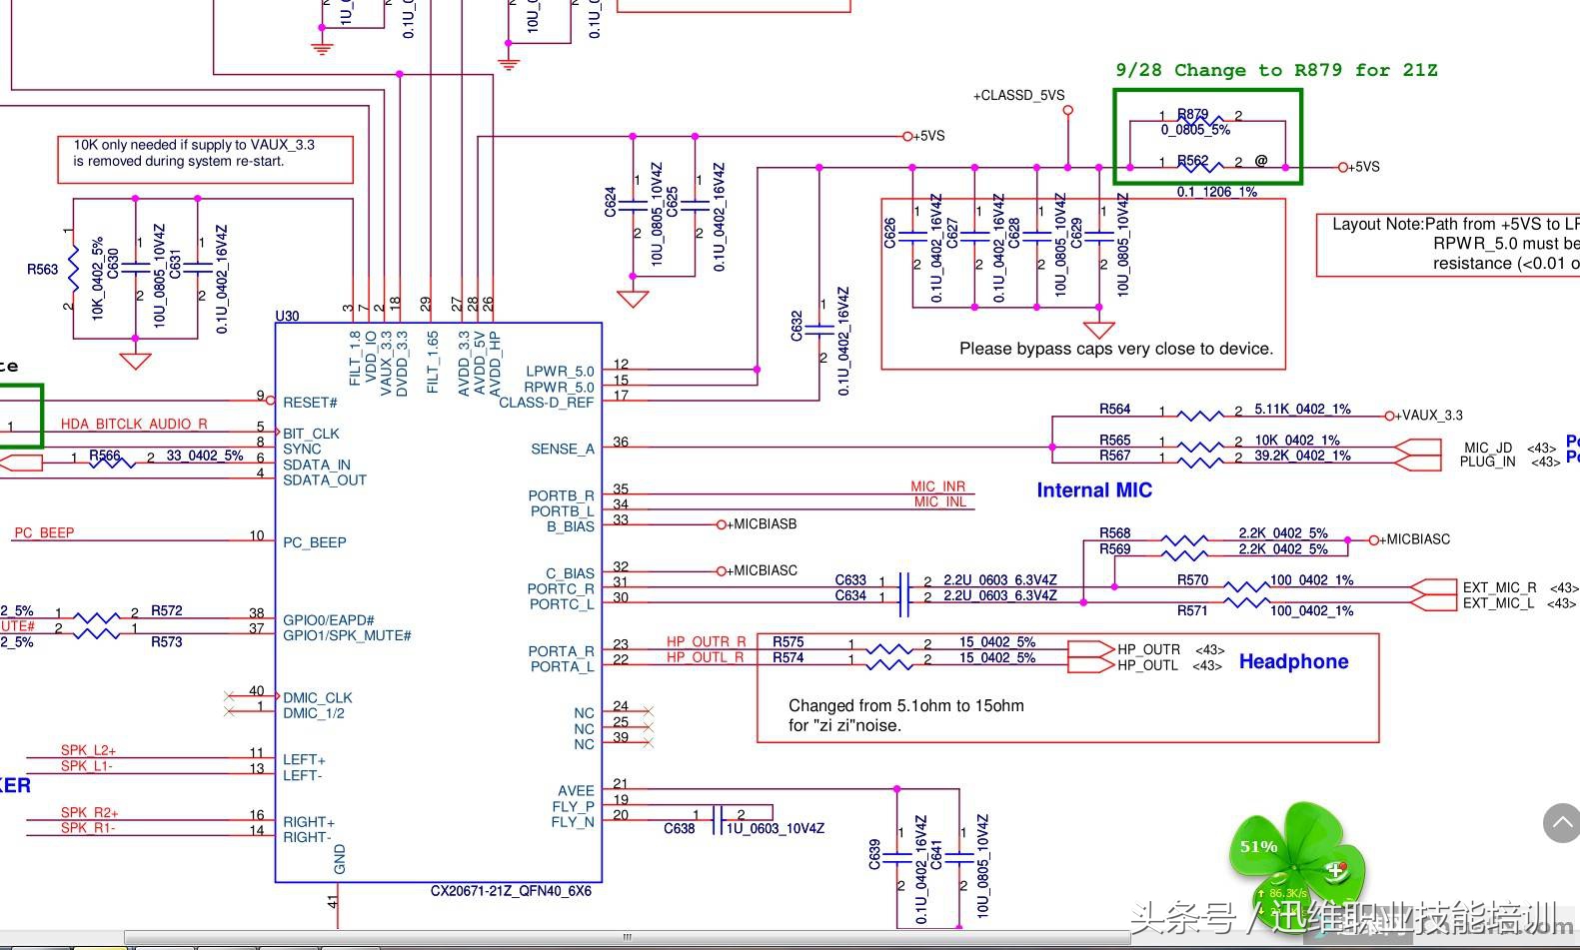The image size is (1580, 950).
Task: Click the red-dotted plus icon on the clover
Action: click(1336, 871)
